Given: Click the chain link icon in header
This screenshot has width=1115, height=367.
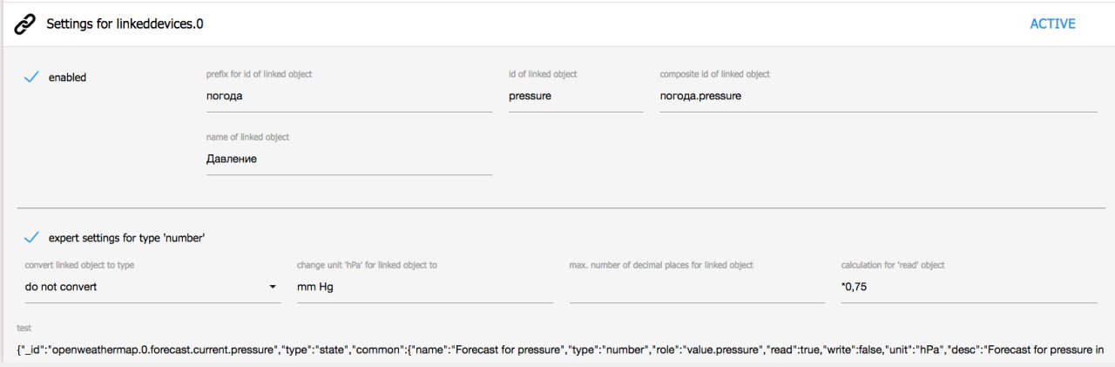Looking at the screenshot, I should tap(25, 24).
